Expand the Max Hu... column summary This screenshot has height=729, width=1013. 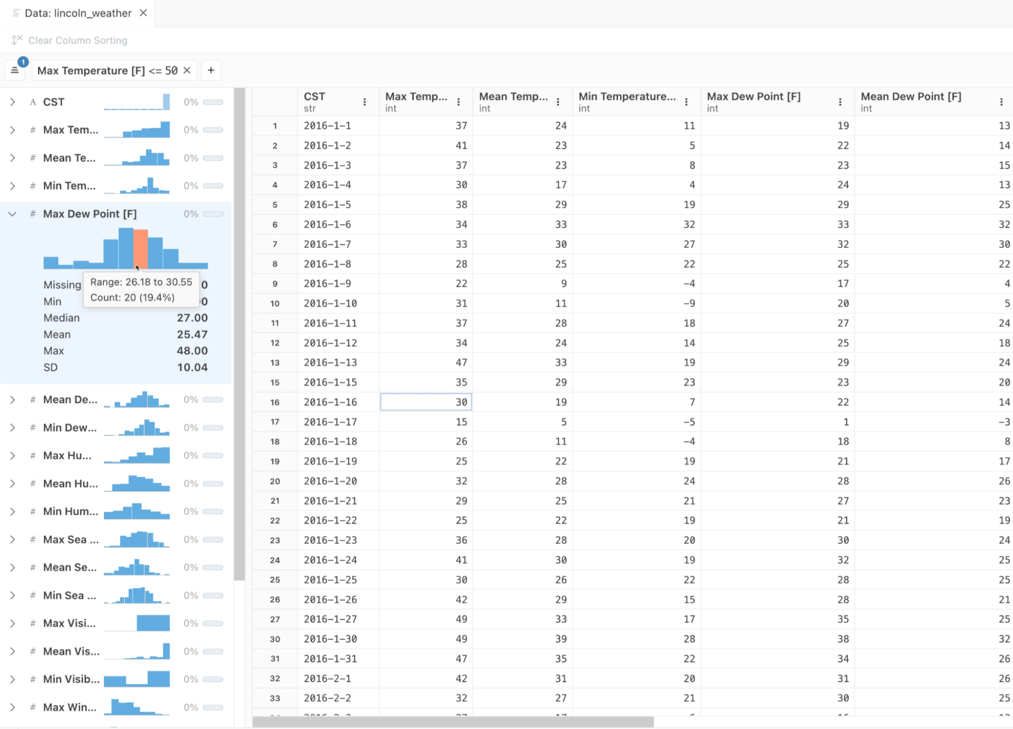pyautogui.click(x=13, y=455)
